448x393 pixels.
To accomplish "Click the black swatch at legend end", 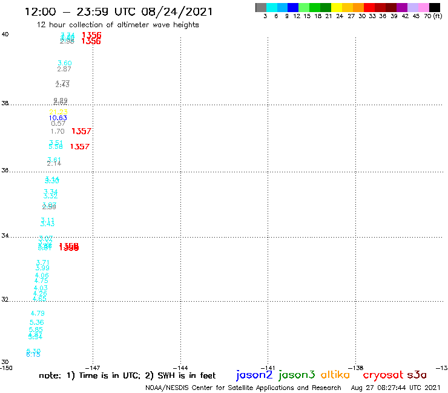I will tap(434, 7).
